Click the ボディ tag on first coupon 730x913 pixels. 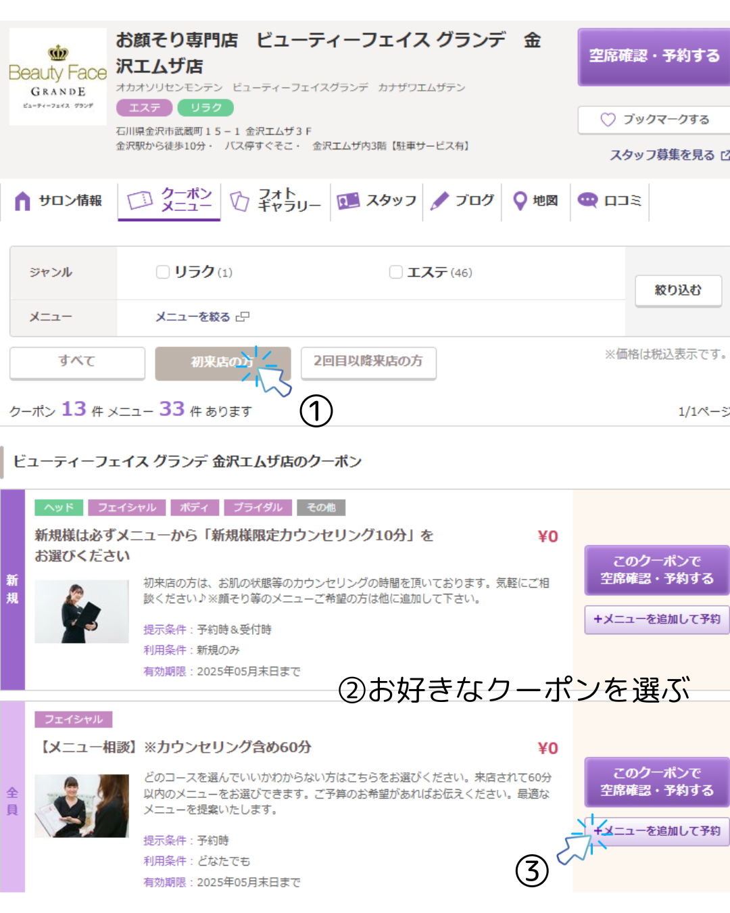coord(195,507)
